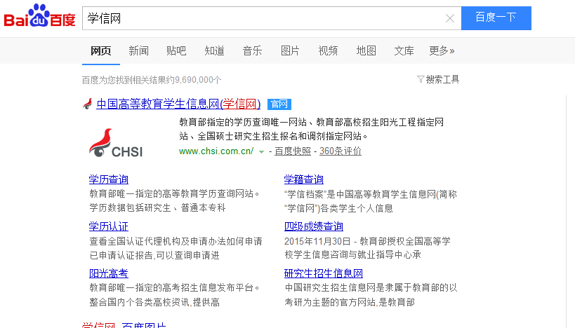Switch to the 新闻 tab
575x328 pixels.
click(x=138, y=51)
